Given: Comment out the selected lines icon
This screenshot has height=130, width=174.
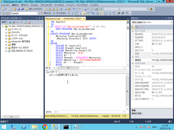Looking at the screenshot, I should pyautogui.click(x=110, y=13).
